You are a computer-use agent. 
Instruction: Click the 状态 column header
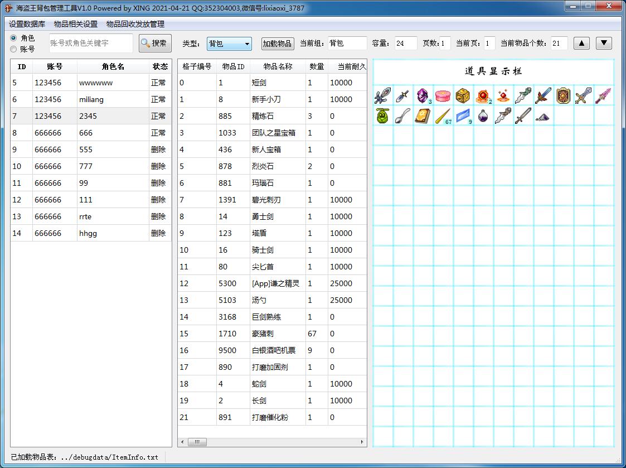(x=160, y=67)
